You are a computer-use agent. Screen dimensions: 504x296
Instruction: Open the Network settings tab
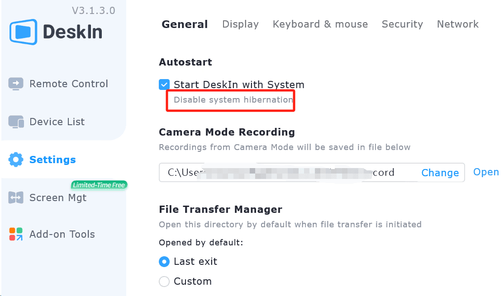tap(457, 24)
